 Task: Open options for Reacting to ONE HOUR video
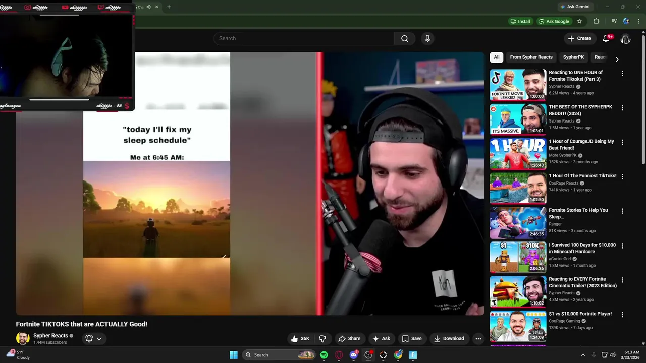click(x=622, y=73)
